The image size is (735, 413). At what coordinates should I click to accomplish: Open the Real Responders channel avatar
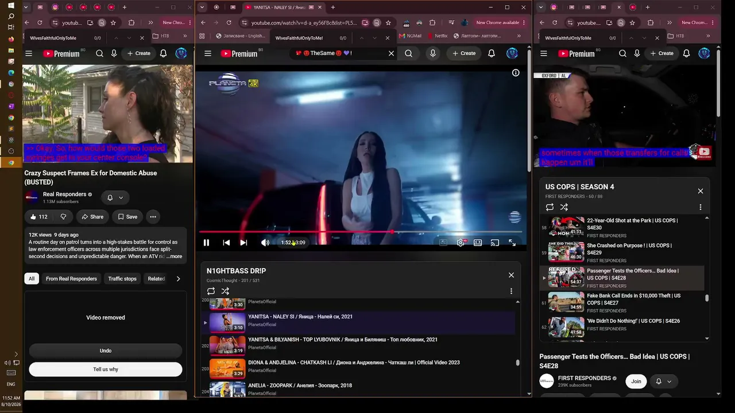pos(32,197)
